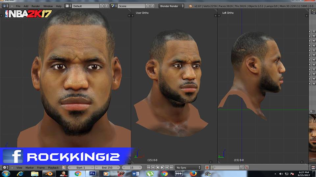Click the Verts:2256 statistic text
The width and height of the screenshot is (316, 177).
[210, 6]
